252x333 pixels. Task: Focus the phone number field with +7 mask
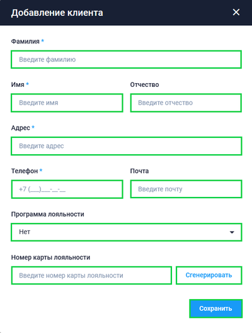point(67,189)
